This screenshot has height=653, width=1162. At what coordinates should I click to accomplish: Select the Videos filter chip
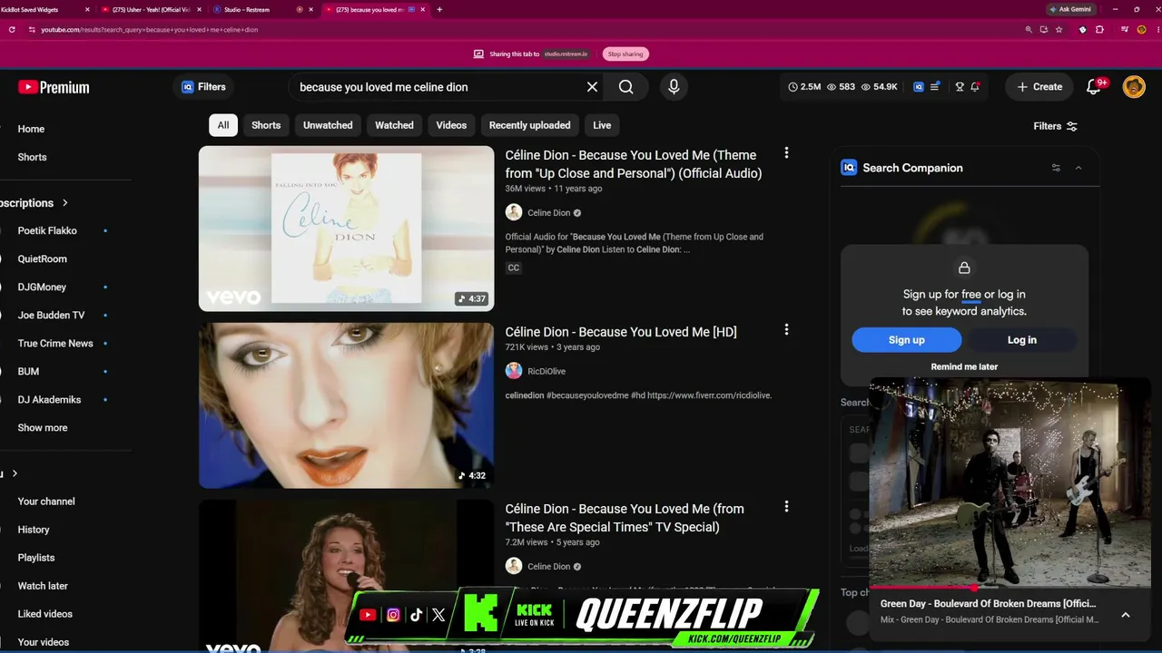pos(451,125)
